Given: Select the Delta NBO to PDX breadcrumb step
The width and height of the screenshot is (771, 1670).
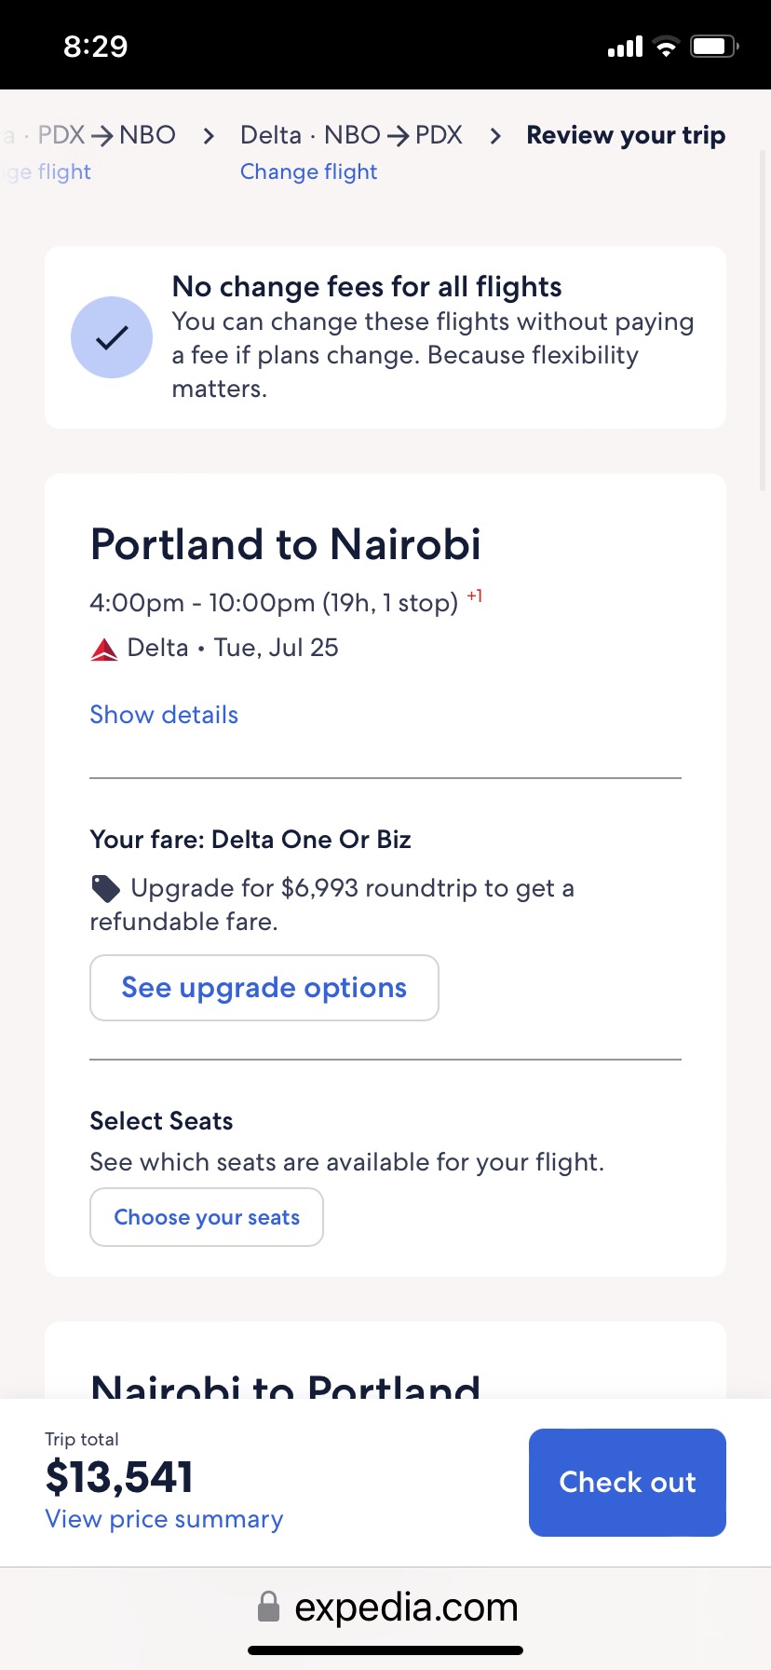Looking at the screenshot, I should point(351,135).
